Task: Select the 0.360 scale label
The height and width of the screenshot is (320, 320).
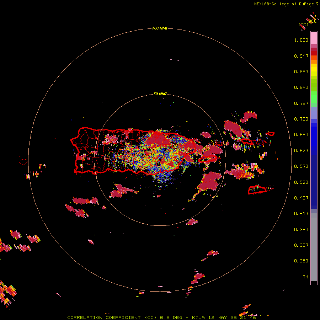Action: point(301,230)
